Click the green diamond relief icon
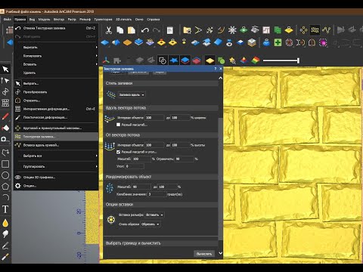This screenshot has height=272, width=363. tap(244, 30)
